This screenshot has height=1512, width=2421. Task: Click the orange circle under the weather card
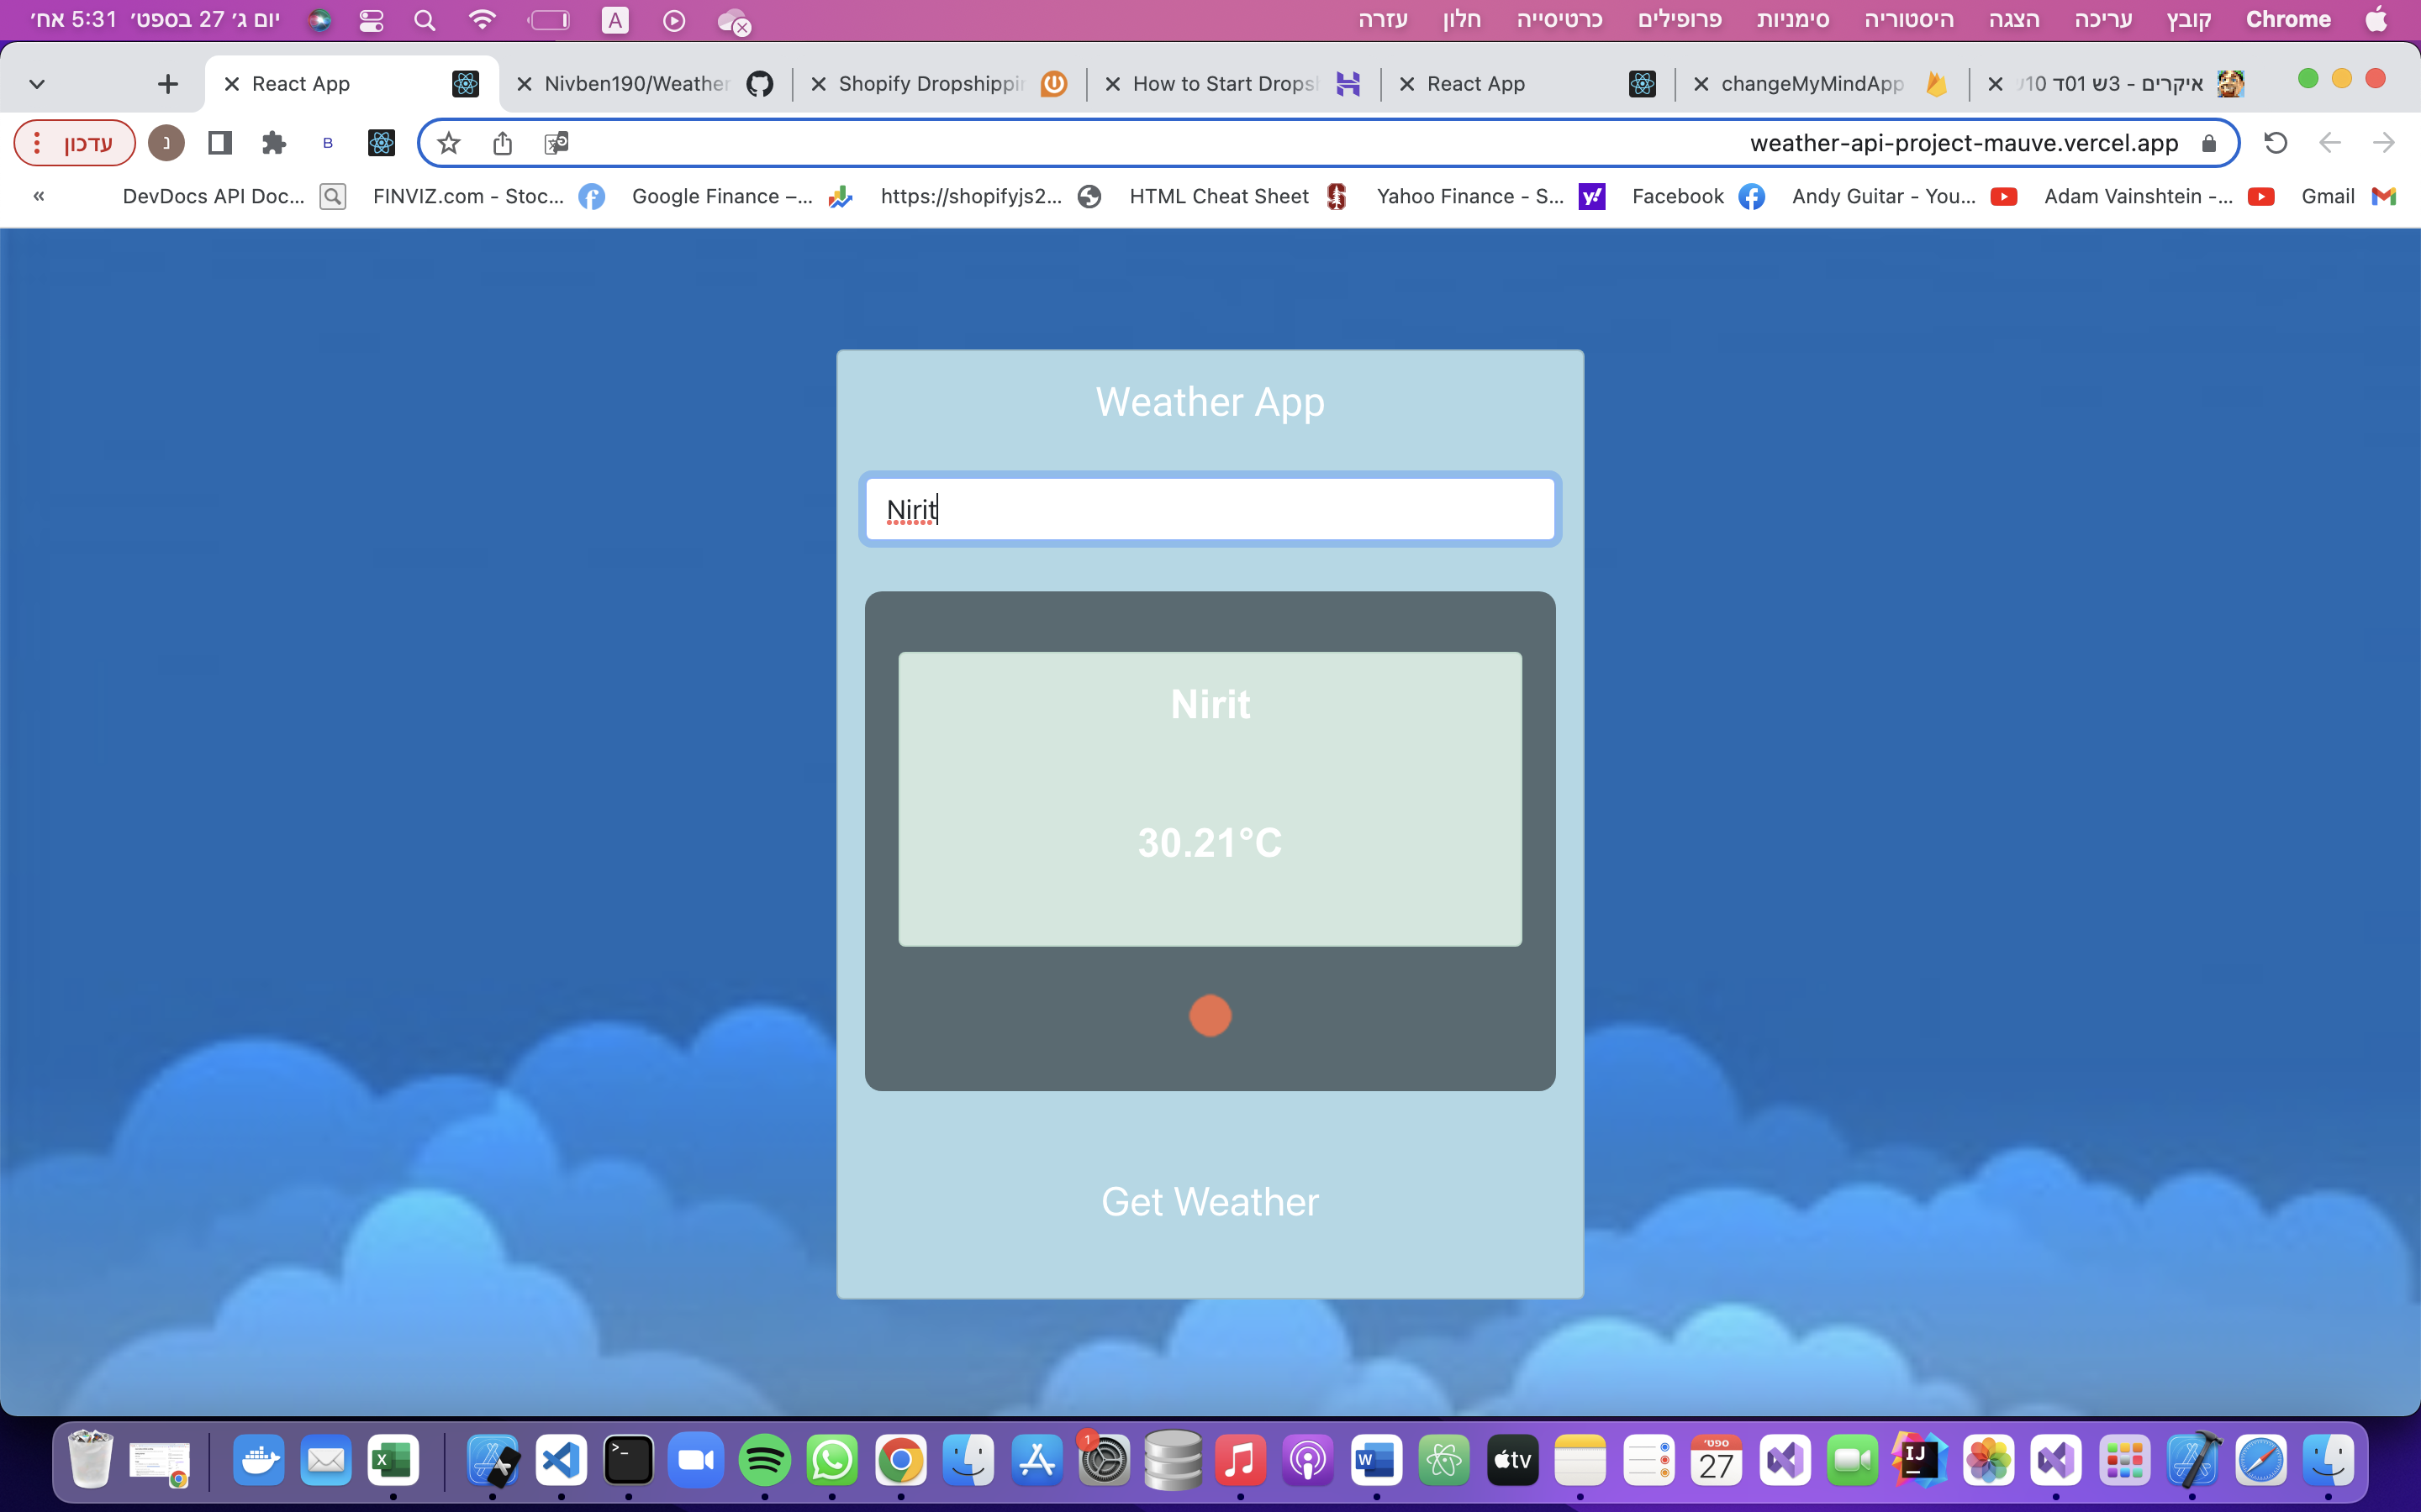pyautogui.click(x=1210, y=1016)
